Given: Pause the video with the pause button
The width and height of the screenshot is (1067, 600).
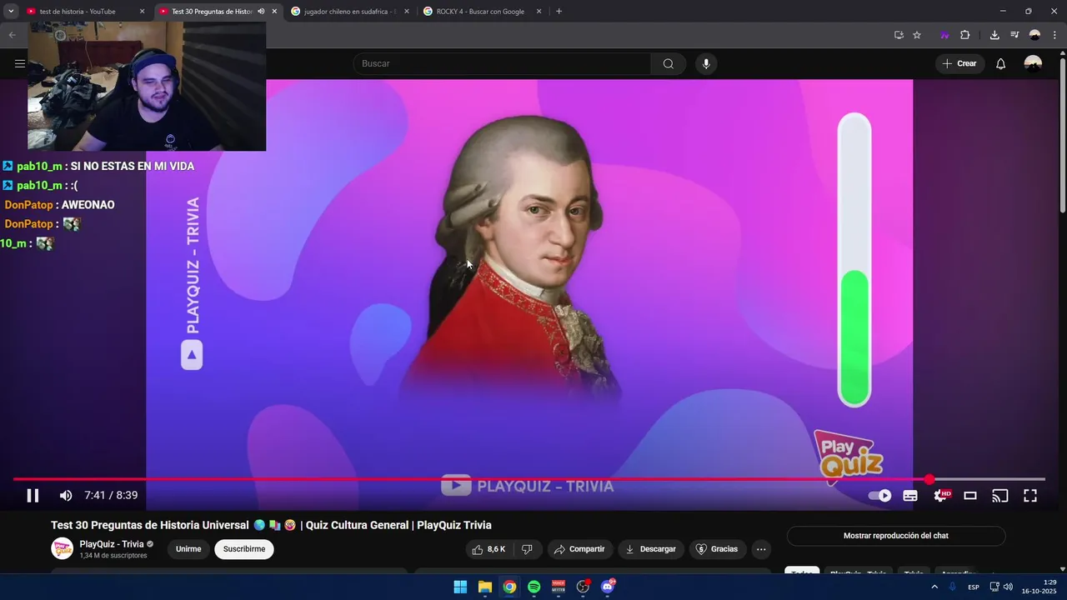Looking at the screenshot, I should 33,496.
